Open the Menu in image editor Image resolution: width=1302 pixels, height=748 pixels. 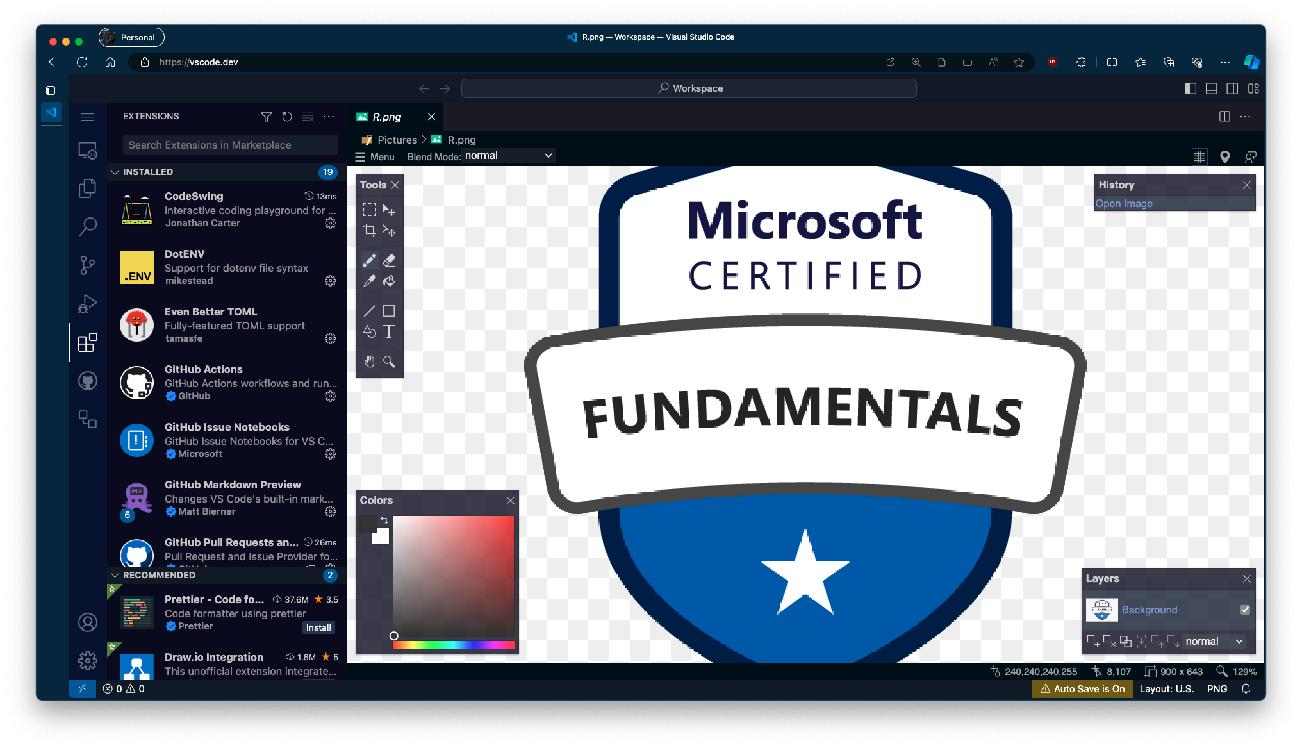click(375, 156)
